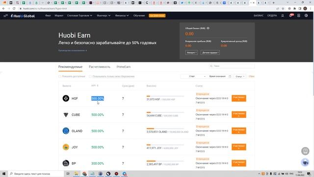
Task: Click the orange participate button for CUBE
Action: point(239,115)
